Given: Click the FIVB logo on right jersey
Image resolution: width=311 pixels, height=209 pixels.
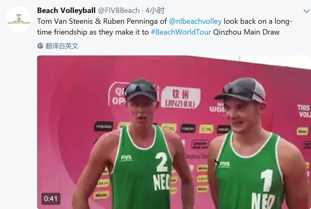Looking at the screenshot, I should [x=224, y=164].
